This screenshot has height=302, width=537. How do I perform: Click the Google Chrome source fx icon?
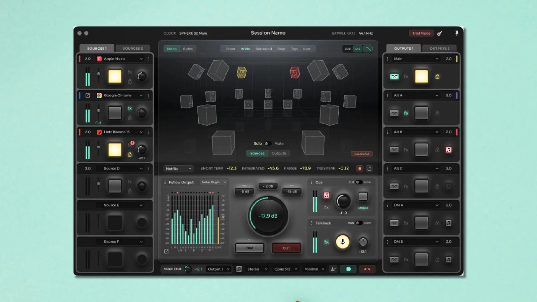point(129,108)
